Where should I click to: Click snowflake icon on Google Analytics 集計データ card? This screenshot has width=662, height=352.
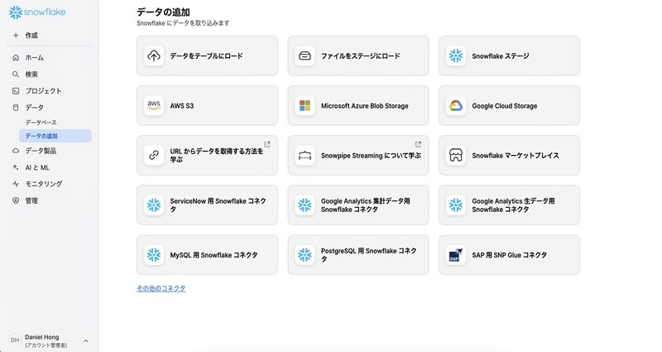pos(305,205)
